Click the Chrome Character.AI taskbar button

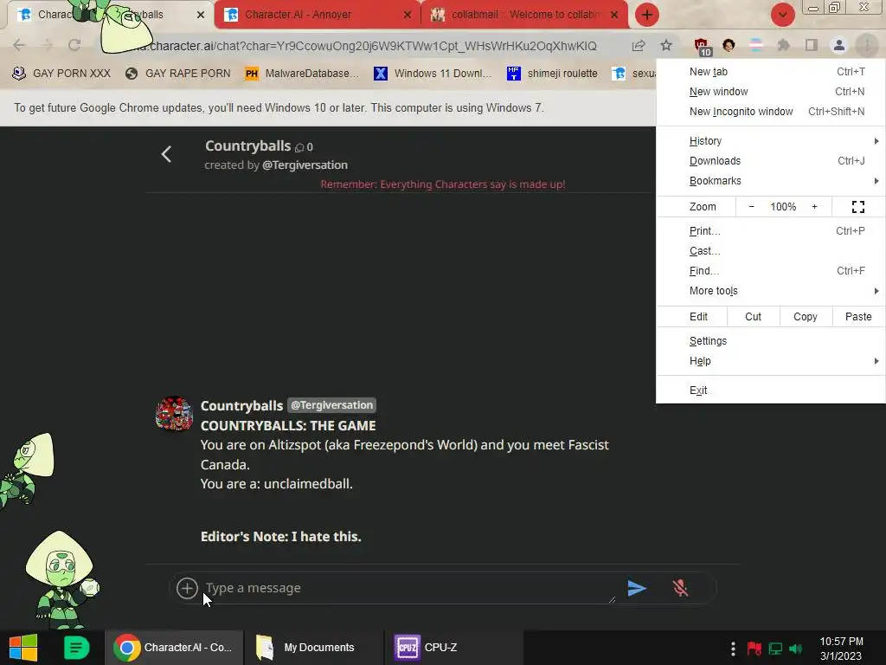pyautogui.click(x=174, y=648)
